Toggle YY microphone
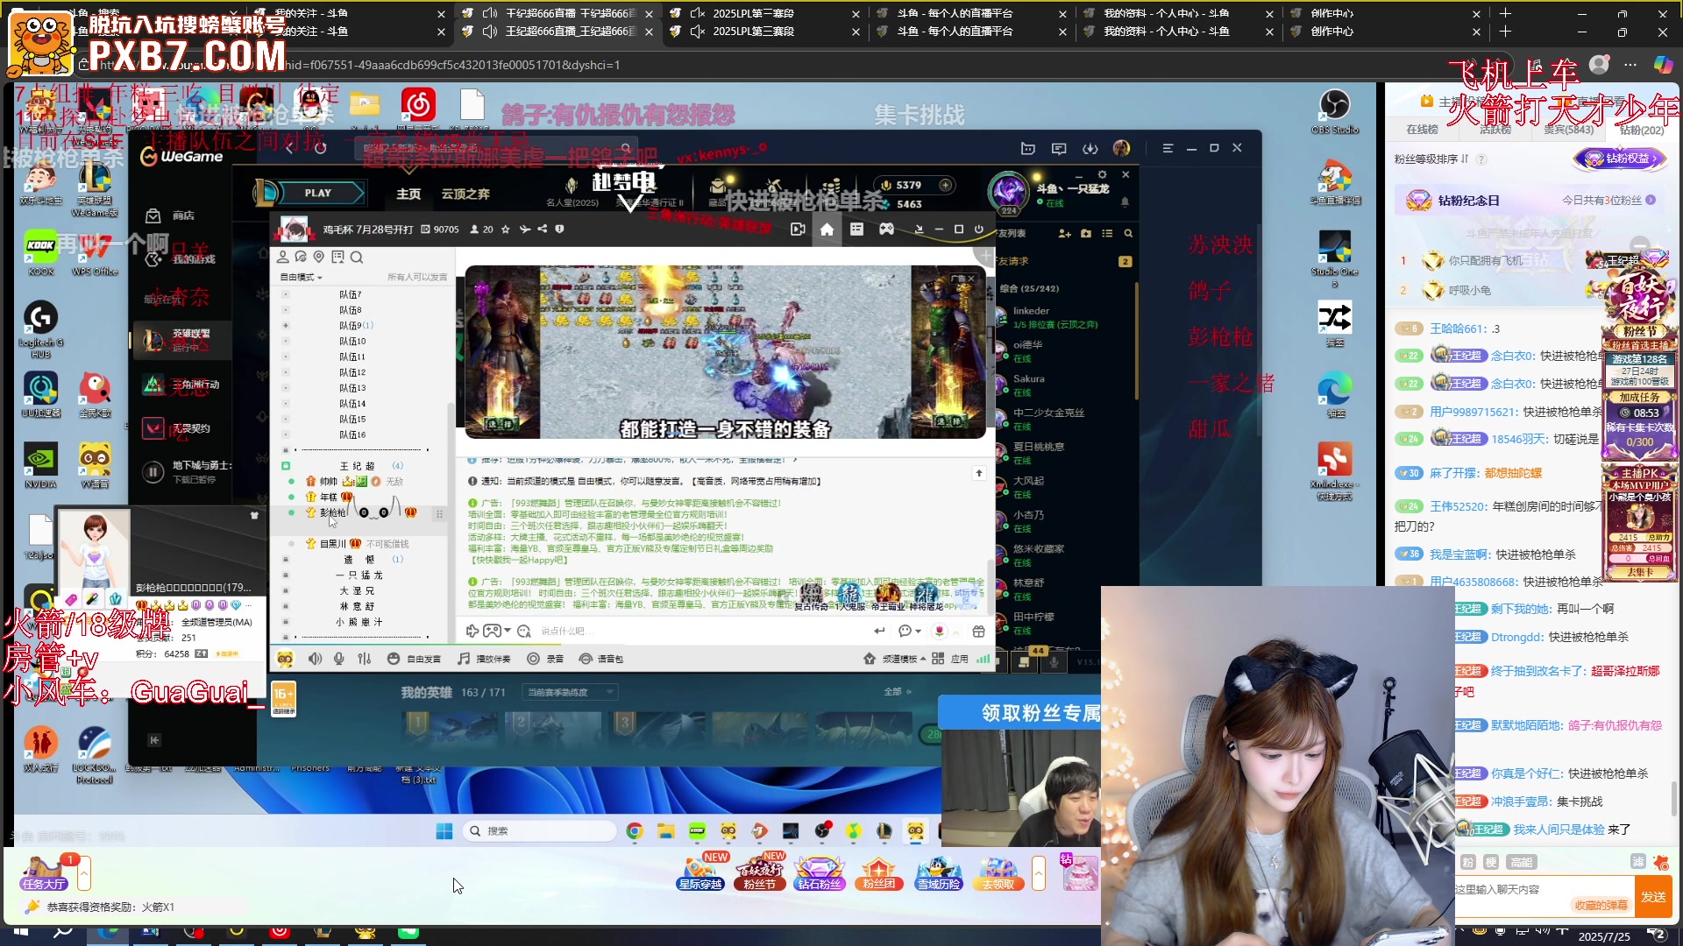Screen dimensions: 1683x946 339,659
